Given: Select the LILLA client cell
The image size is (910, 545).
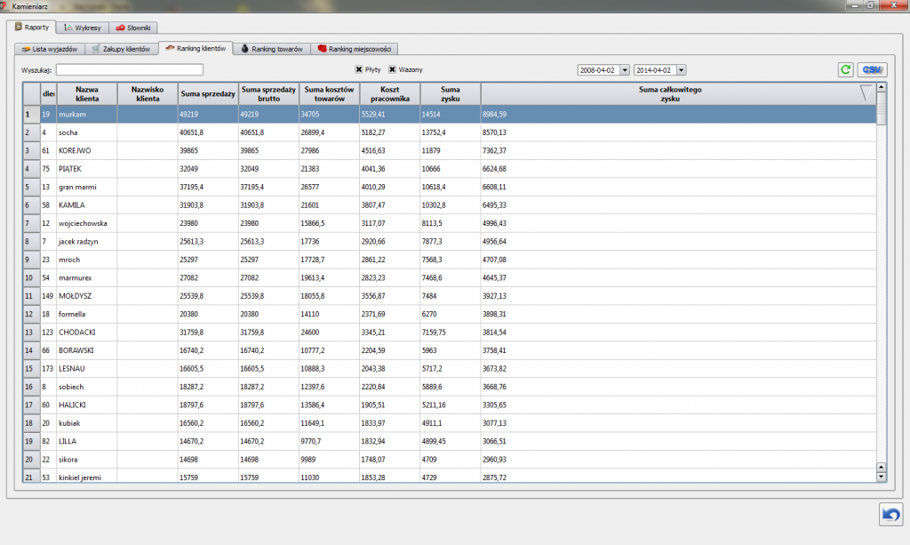Looking at the screenshot, I should [87, 442].
